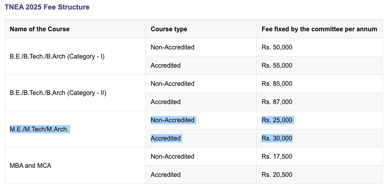Click highlighted Non-Accredited for M.E./M.Tech/M.Arch.
The height and width of the screenshot is (184, 384).
pos(172,120)
